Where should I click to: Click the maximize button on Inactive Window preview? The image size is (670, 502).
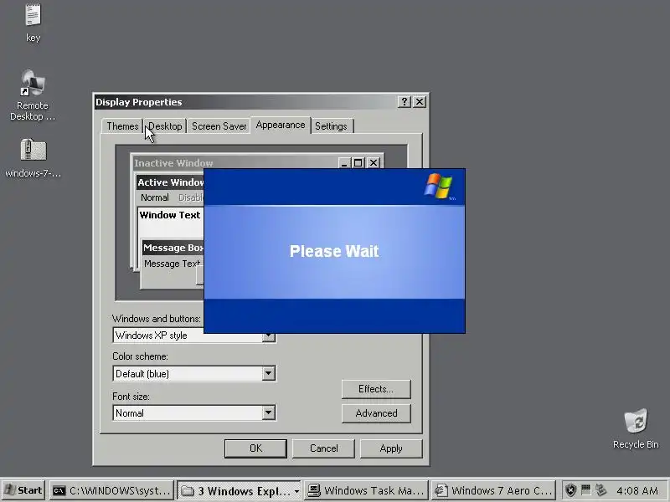[x=358, y=163]
